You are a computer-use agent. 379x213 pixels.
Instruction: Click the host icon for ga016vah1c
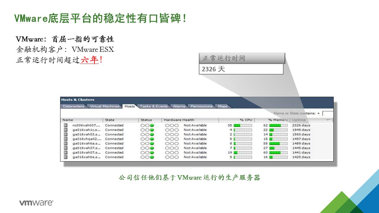[65, 130]
